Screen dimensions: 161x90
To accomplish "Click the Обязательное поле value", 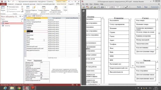I will click(45, 73).
